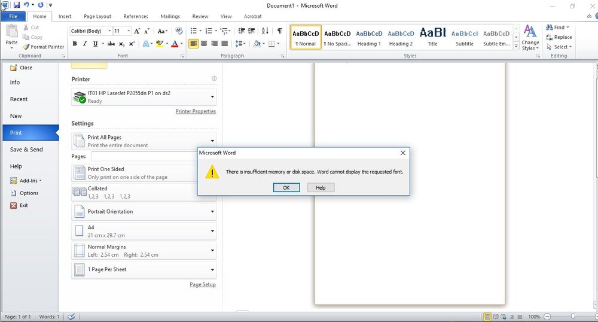Switch to the Insert tab
This screenshot has width=598, height=322.
tap(65, 16)
